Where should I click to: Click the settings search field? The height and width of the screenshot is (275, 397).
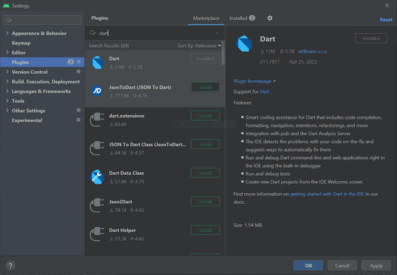pyautogui.click(x=42, y=20)
